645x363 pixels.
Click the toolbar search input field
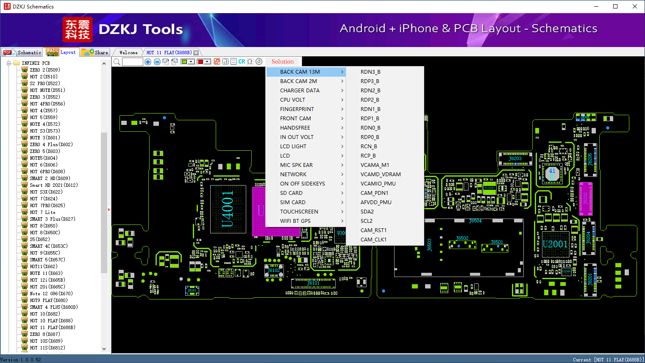point(133,62)
